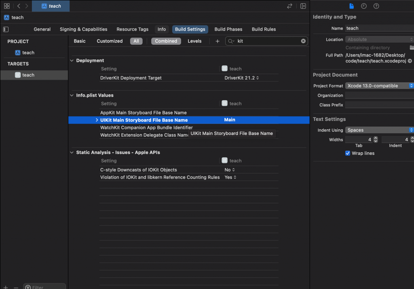Switch to Levels view
Viewport: 414px width, 289px height.
click(194, 41)
